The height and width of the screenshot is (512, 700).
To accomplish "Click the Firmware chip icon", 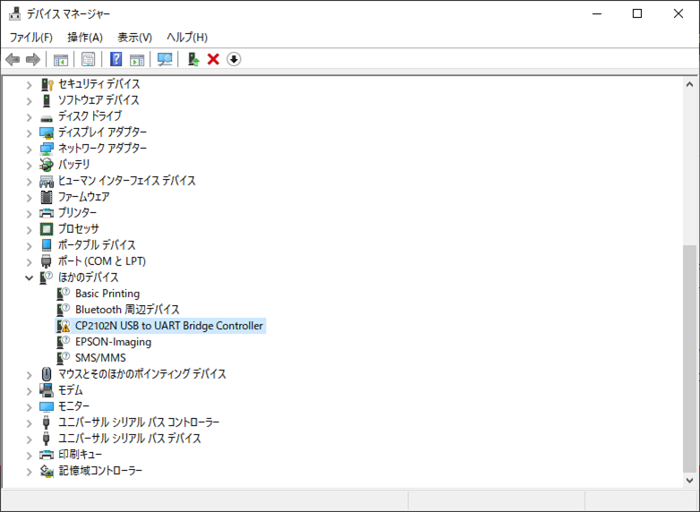I will click(47, 197).
